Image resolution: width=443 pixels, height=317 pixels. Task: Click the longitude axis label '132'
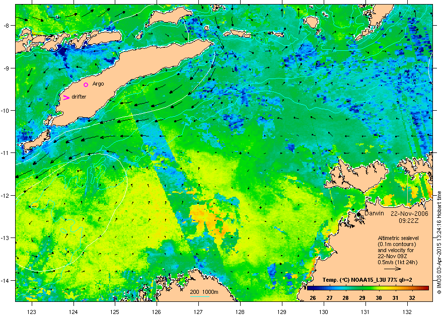407,312
